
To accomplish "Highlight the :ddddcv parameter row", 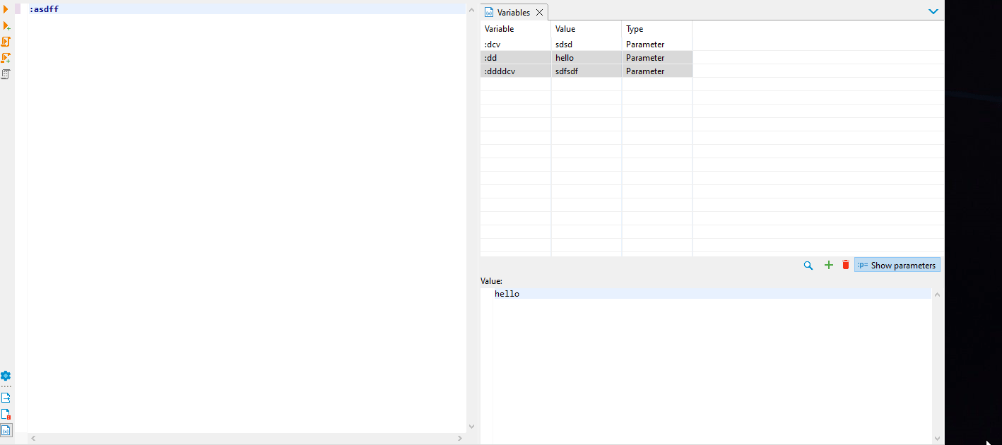I will tap(516, 71).
